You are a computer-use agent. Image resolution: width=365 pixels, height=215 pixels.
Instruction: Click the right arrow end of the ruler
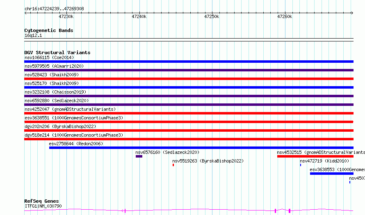(x=352, y=13)
